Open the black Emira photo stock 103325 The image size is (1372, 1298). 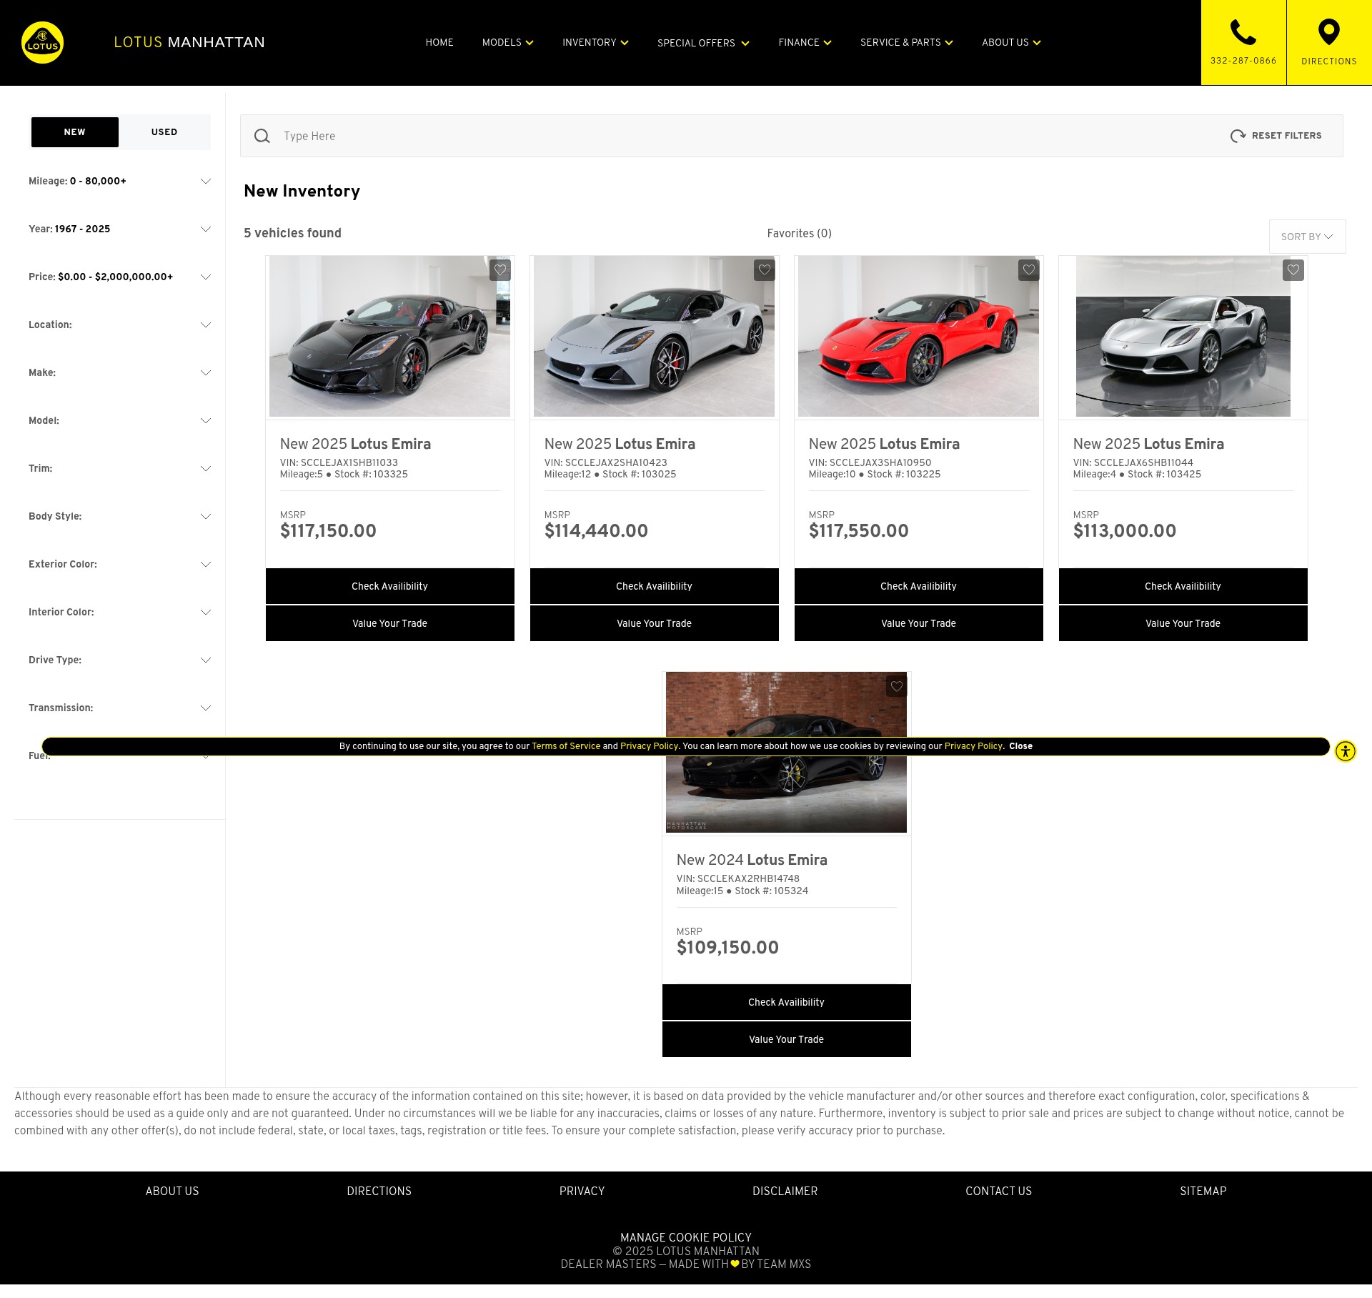pos(389,336)
